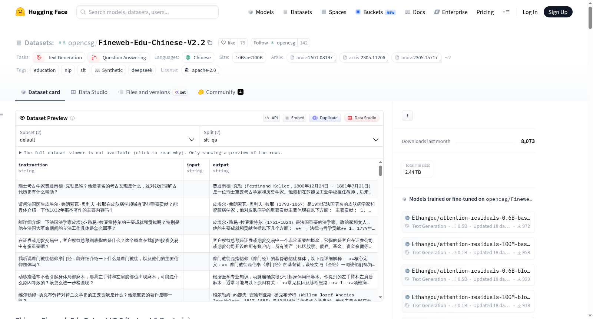Click the nlp tag
The height and width of the screenshot is (319, 593).
[x=68, y=70]
